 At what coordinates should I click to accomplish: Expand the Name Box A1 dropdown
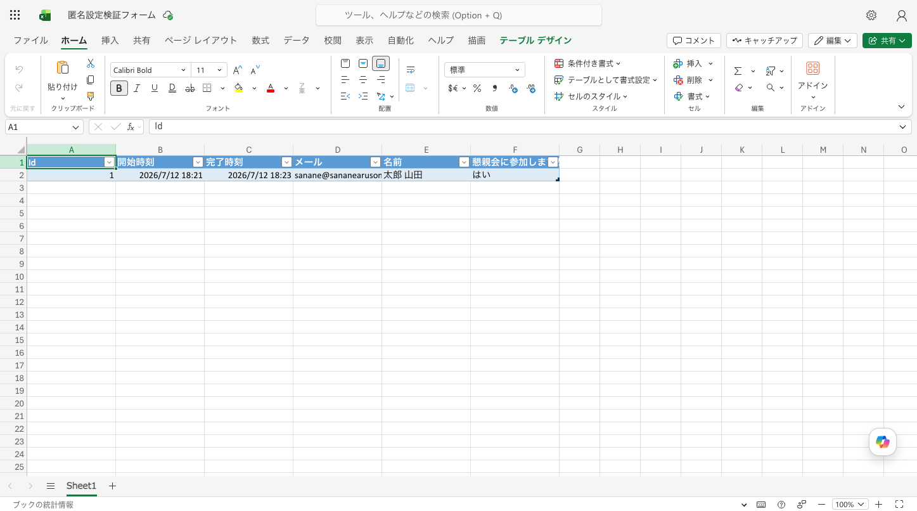[76, 127]
